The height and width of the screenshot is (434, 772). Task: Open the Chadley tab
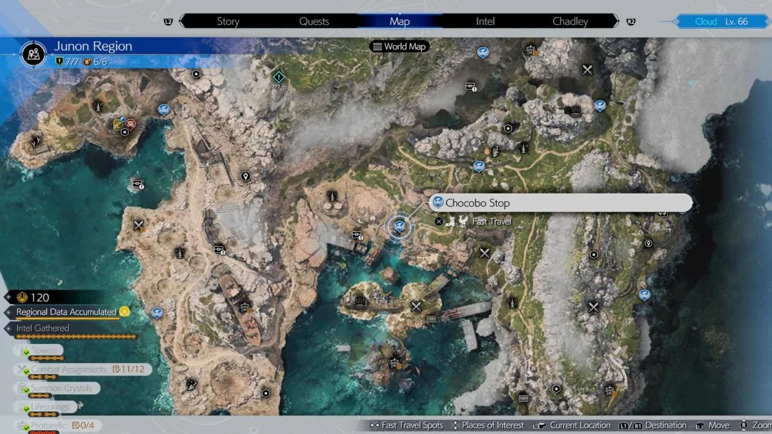coord(570,21)
